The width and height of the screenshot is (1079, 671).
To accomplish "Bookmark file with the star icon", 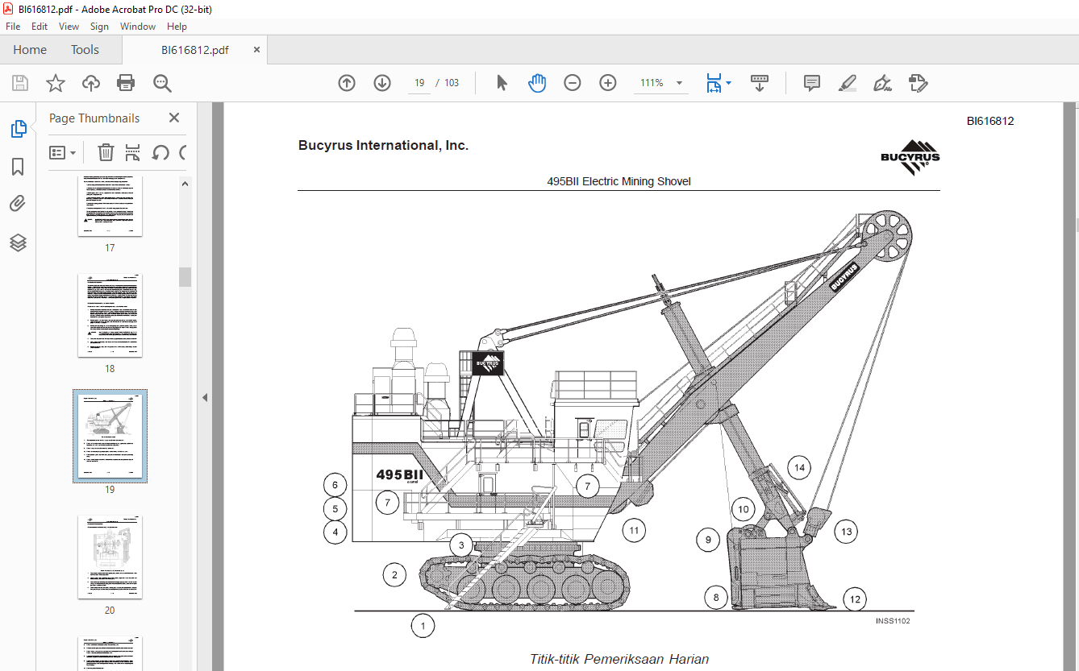I will [55, 83].
